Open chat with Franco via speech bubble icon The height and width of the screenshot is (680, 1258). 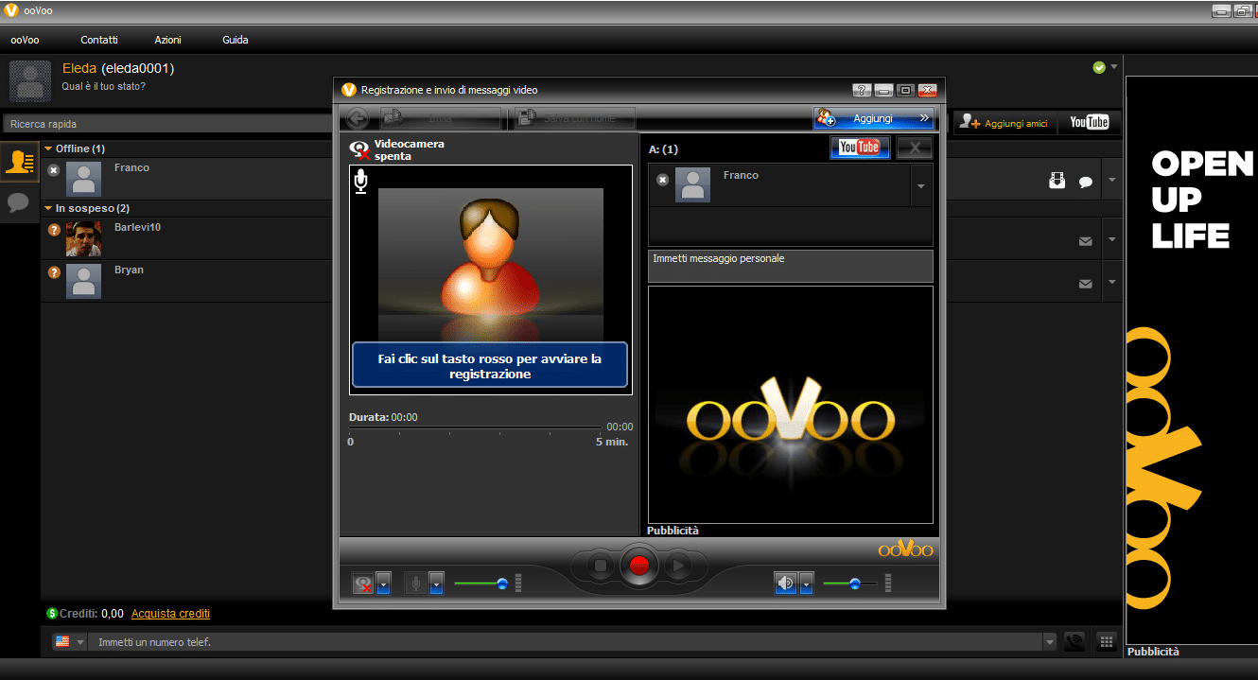(x=1085, y=180)
